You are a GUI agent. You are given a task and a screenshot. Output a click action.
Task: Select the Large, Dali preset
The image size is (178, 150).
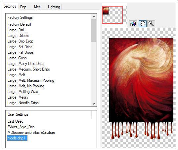click(16, 30)
